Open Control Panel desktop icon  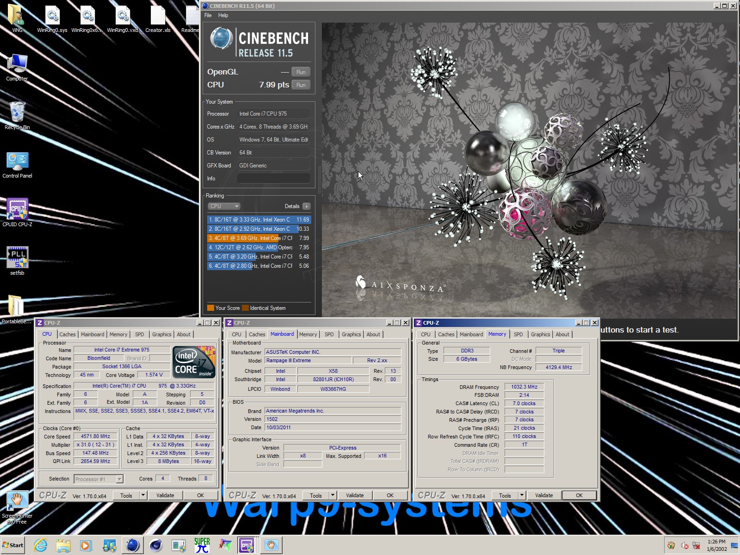(17, 165)
